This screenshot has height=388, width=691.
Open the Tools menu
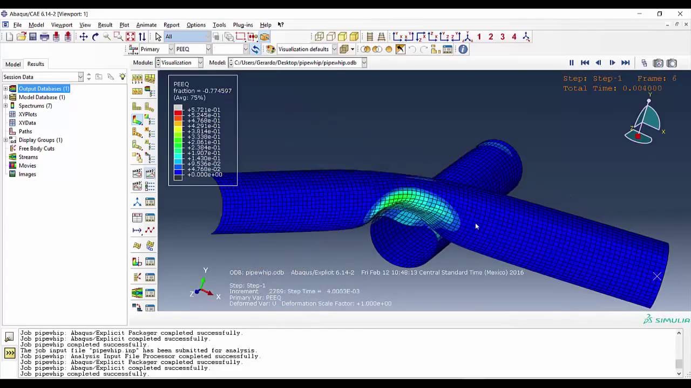point(219,25)
